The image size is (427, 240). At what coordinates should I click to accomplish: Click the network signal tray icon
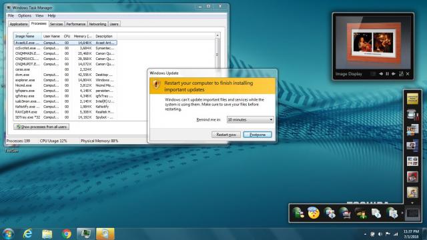click(396, 234)
